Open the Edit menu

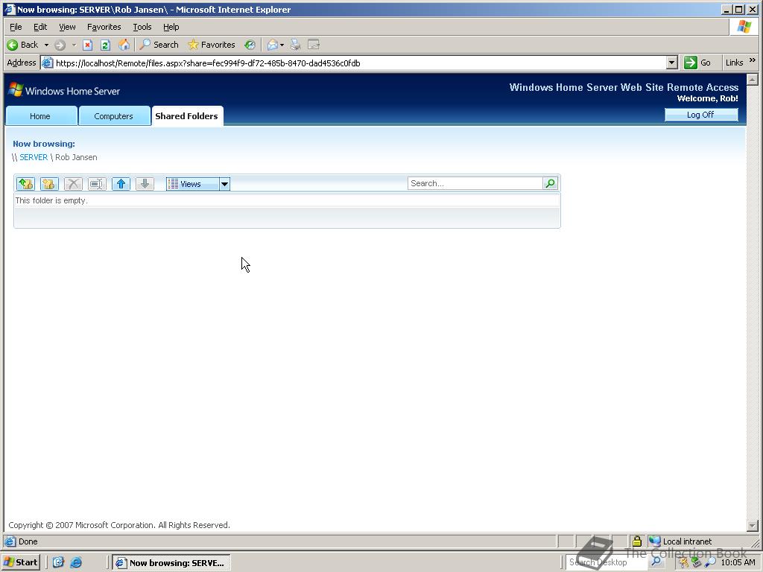tap(40, 27)
